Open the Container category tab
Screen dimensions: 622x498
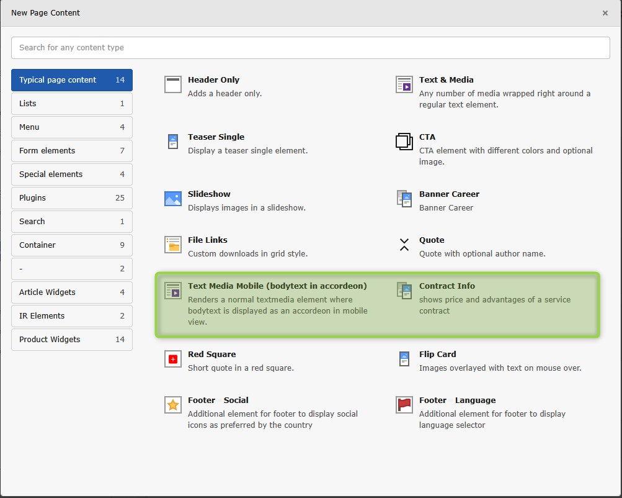[x=72, y=245]
